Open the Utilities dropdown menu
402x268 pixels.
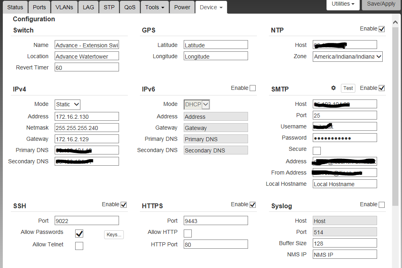click(x=343, y=4)
